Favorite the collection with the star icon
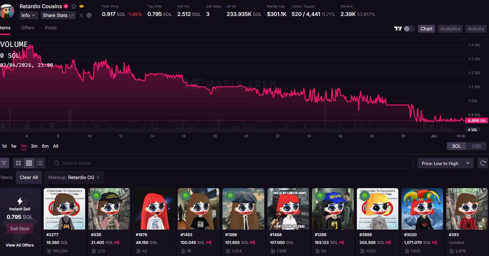This screenshot has height=256, width=489. pyautogui.click(x=74, y=6)
